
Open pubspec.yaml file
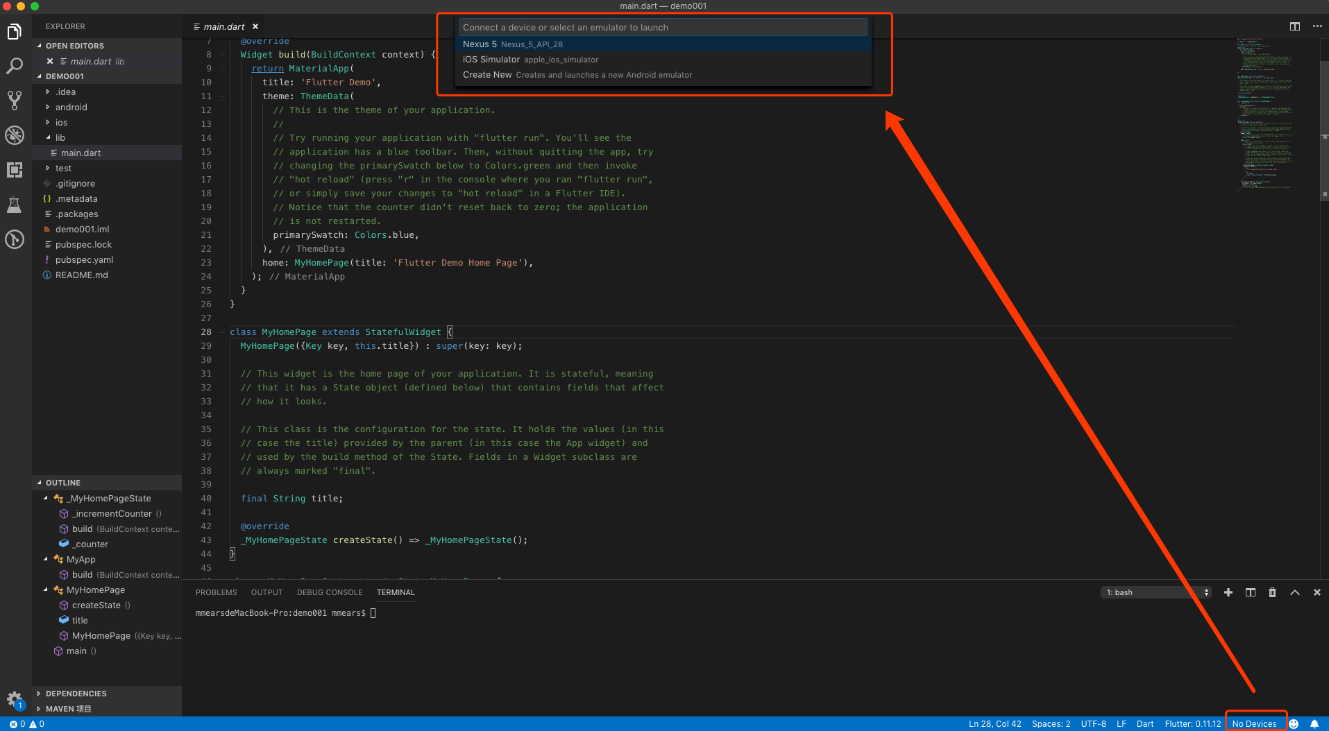click(107, 259)
